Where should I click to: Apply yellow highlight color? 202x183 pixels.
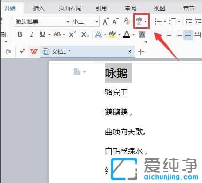tap(113, 34)
